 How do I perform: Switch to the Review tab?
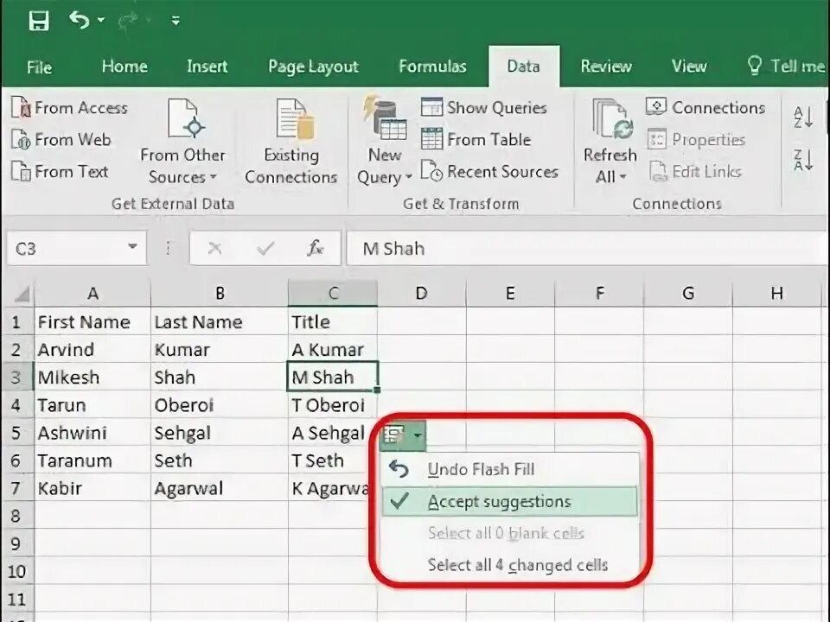coord(606,67)
